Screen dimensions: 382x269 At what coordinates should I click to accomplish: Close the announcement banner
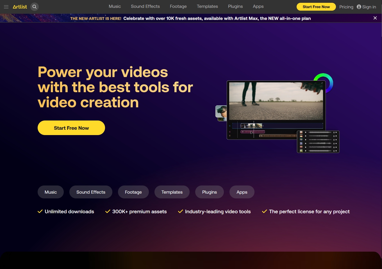[x=375, y=18]
